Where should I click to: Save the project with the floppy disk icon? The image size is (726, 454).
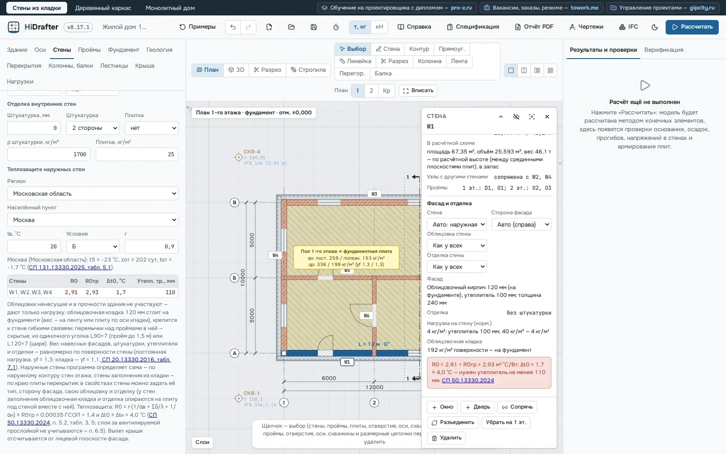pos(314,27)
